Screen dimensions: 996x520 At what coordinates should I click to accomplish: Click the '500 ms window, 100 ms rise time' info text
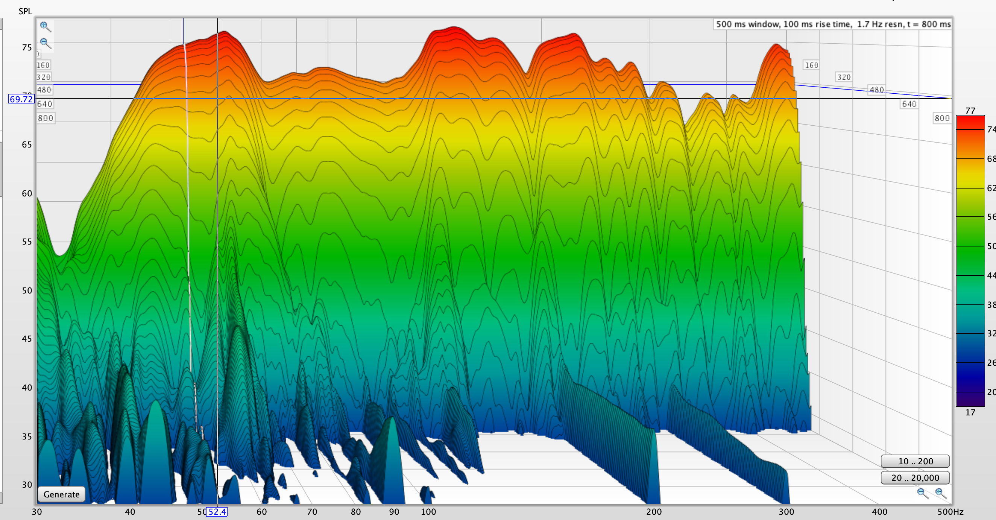click(x=833, y=24)
